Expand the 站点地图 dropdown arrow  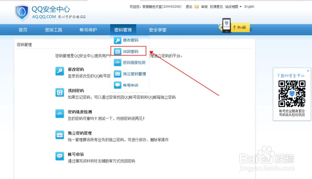[x=241, y=7]
